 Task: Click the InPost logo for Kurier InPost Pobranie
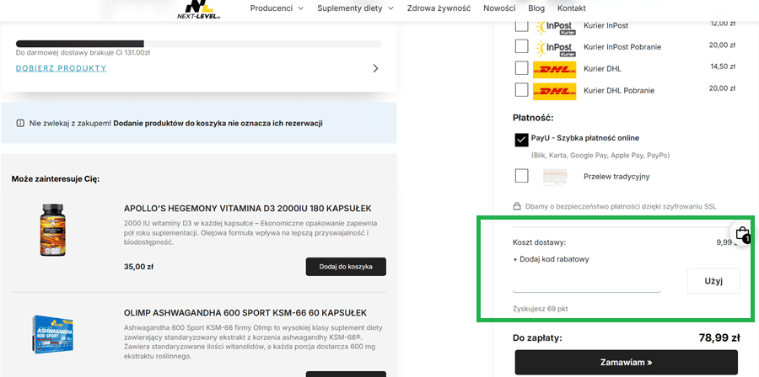pos(554,47)
